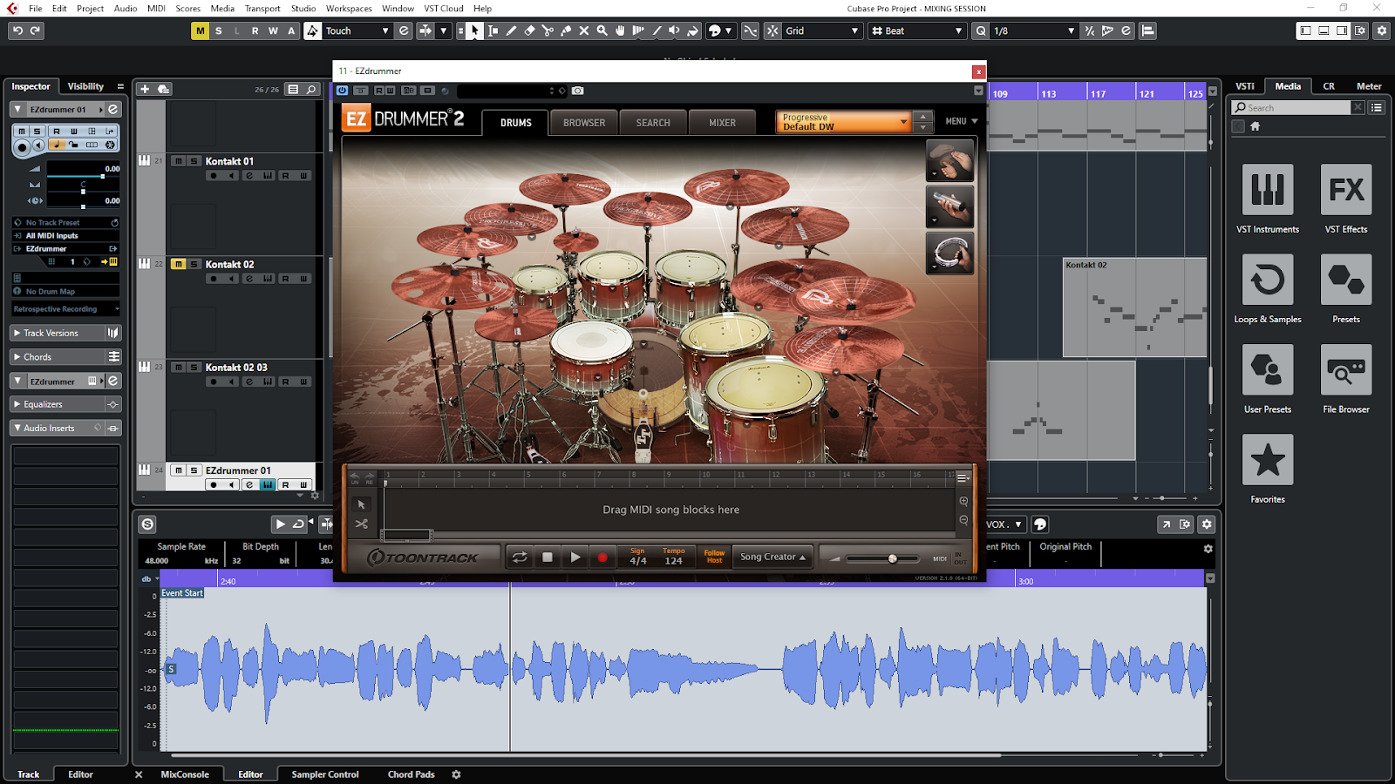Image resolution: width=1395 pixels, height=784 pixels.
Task: Switch to the VSTi right-zone tab
Action: point(1245,86)
